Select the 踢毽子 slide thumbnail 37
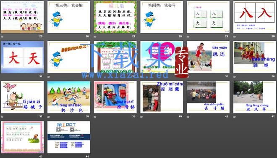The image size is (277, 158). point(22,97)
